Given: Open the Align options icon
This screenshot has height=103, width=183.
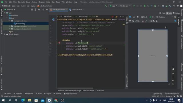Looking at the screenshot, I should pyautogui.click(x=154, y=21).
